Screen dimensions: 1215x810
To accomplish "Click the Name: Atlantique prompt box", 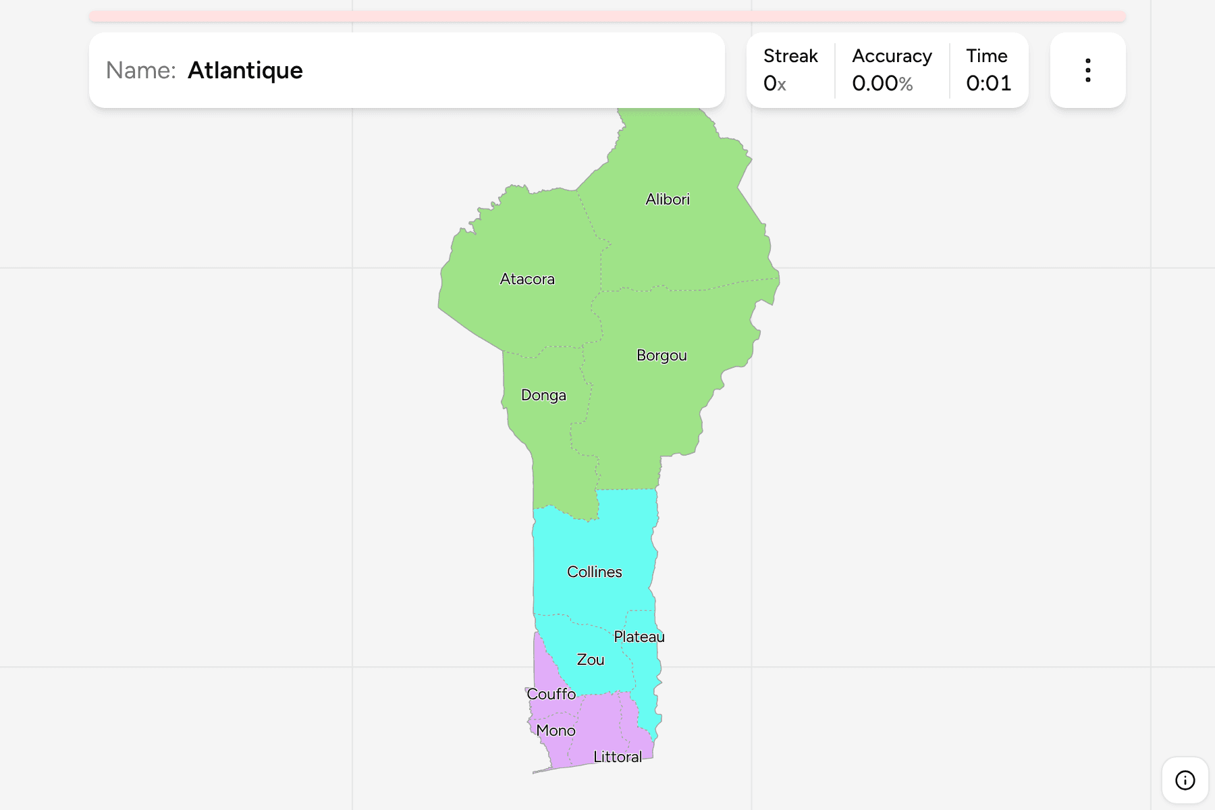I will coord(407,70).
